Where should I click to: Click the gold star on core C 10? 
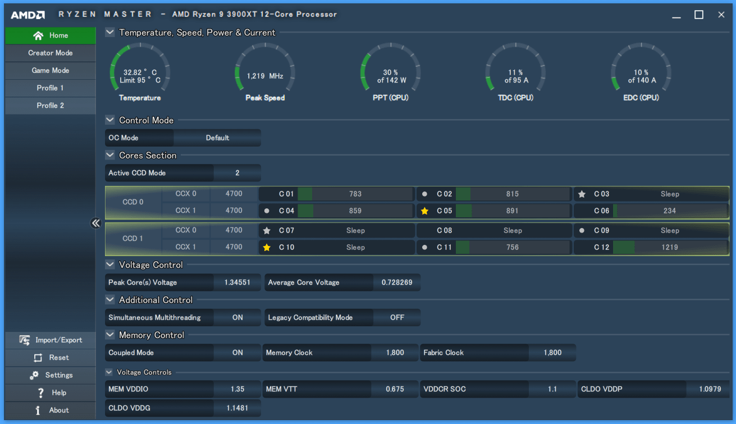click(x=267, y=247)
